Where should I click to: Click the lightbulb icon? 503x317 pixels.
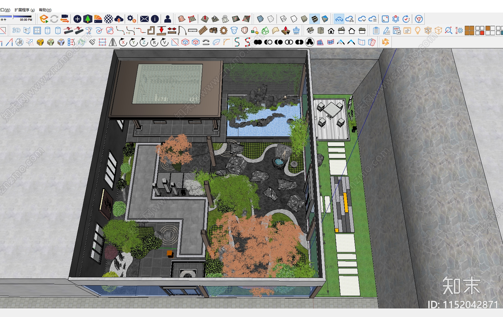(x=417, y=31)
